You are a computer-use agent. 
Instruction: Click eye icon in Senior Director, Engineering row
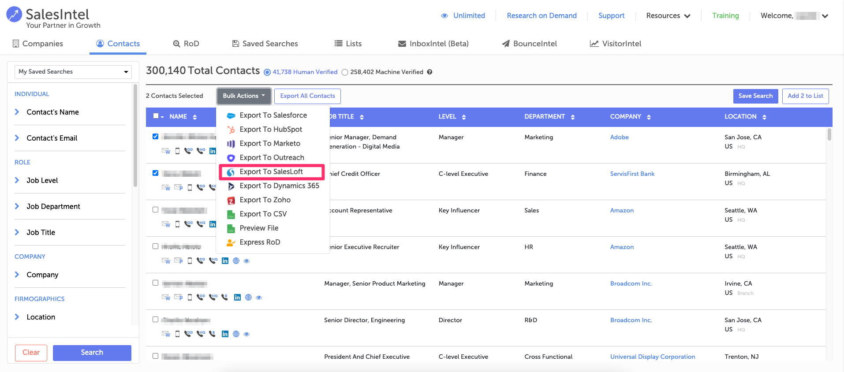pyautogui.click(x=246, y=334)
